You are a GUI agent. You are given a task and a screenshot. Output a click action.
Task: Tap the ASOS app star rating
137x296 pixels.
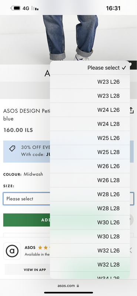44,248
